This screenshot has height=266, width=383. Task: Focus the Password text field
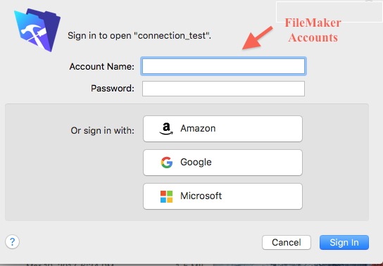point(223,89)
